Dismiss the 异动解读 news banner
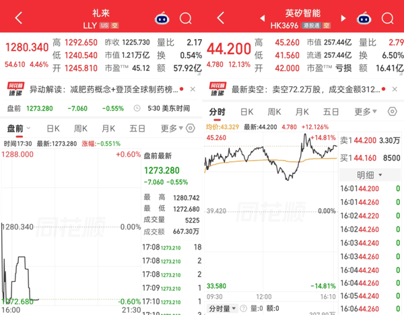The width and height of the screenshot is (404, 315). 193,89
